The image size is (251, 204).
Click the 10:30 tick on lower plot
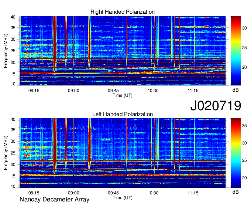click(153, 193)
